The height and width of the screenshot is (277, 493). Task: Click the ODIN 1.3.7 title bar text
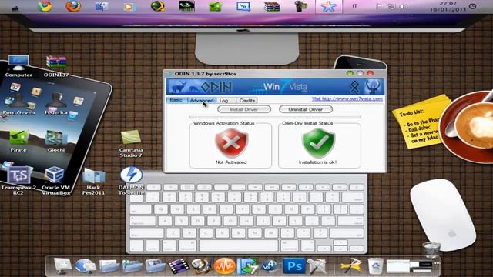206,74
